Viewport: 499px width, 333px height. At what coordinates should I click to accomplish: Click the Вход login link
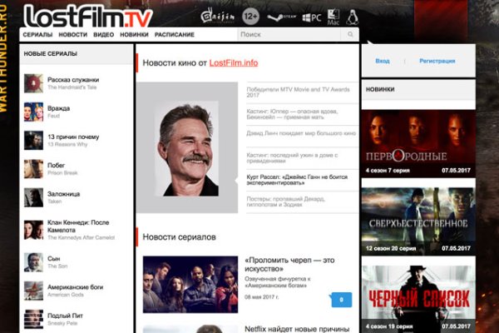tap(383, 61)
